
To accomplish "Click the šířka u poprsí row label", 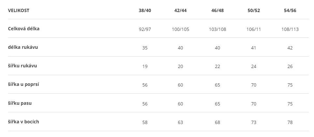I will (23, 84).
